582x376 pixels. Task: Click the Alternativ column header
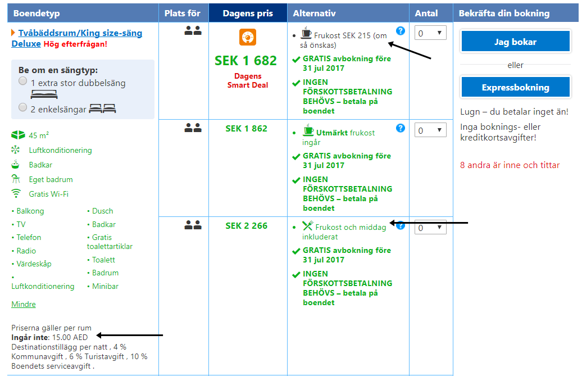[314, 13]
